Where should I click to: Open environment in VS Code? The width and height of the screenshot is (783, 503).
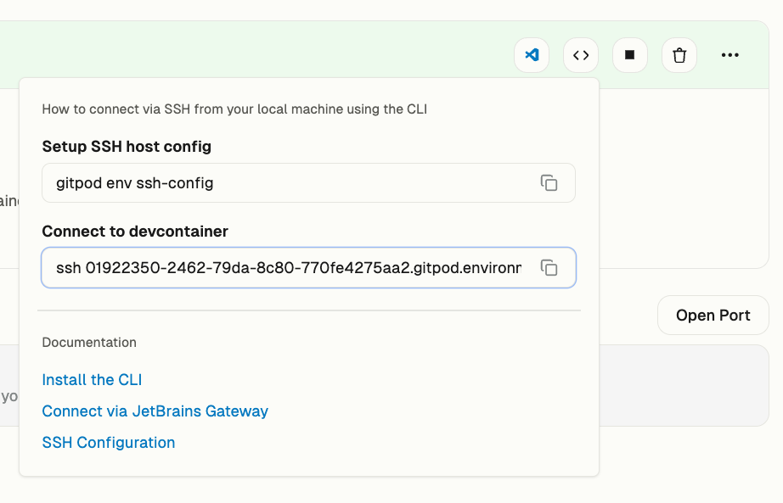(x=532, y=55)
